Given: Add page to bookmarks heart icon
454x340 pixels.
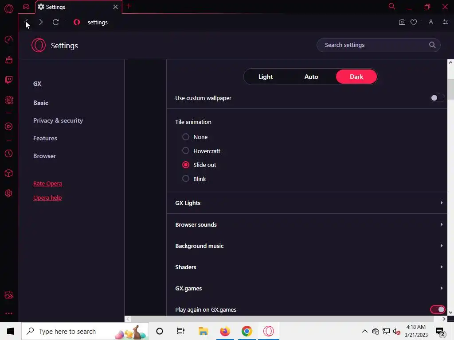Looking at the screenshot, I should (x=414, y=22).
